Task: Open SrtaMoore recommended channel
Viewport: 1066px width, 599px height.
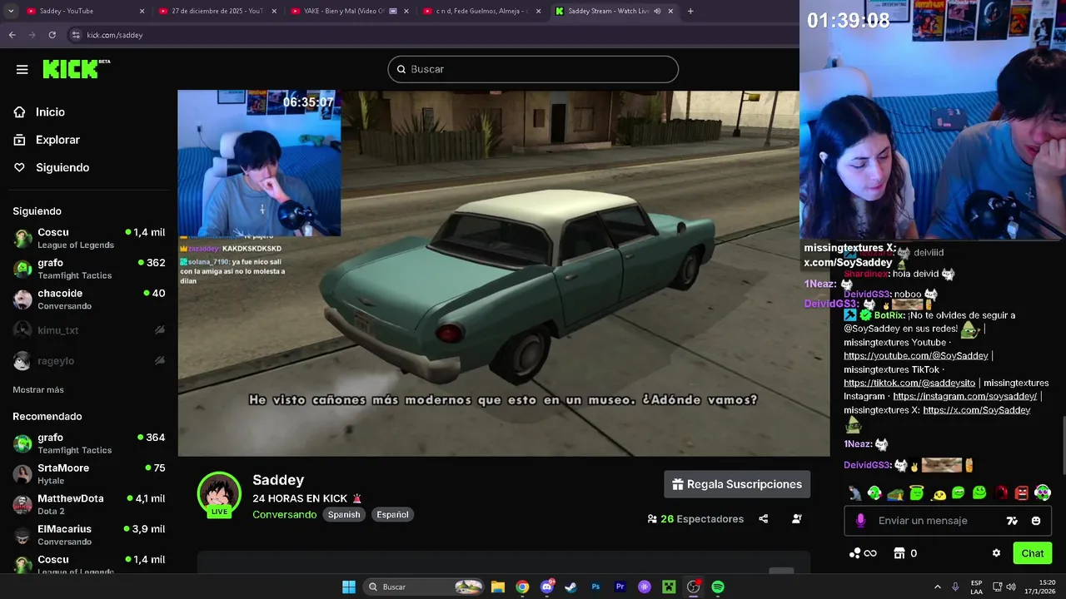Action: click(88, 474)
